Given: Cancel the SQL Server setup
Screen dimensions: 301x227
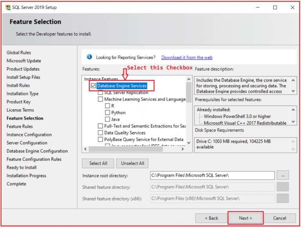Looking at the screenshot, I should [280, 218].
